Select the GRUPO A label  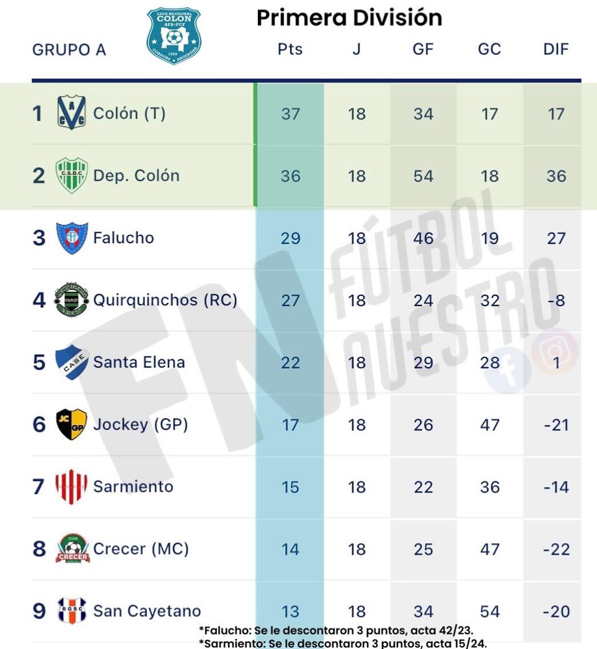[x=69, y=50]
